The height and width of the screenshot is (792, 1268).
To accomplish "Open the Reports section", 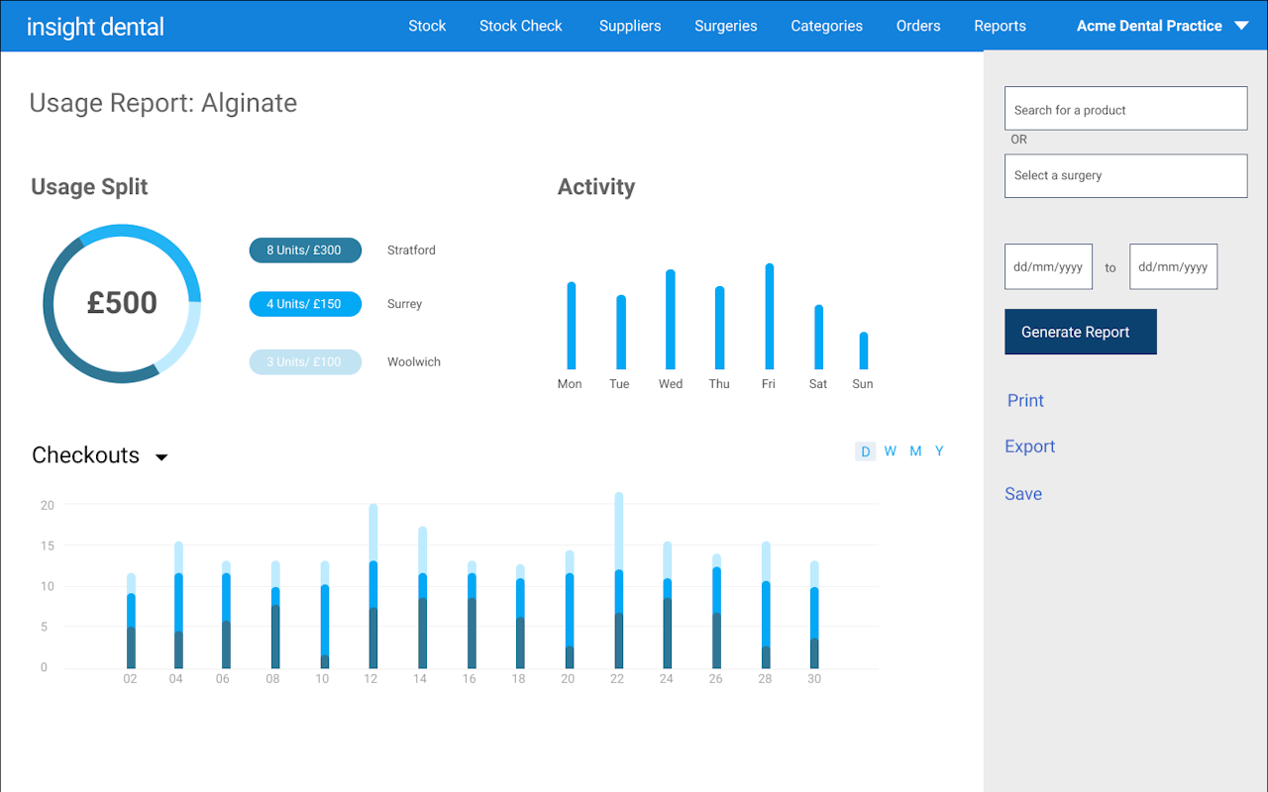I will point(1000,26).
